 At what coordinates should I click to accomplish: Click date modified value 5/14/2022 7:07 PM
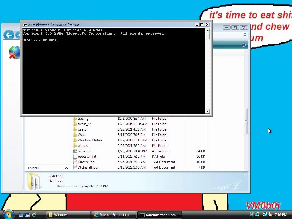(x=94, y=186)
